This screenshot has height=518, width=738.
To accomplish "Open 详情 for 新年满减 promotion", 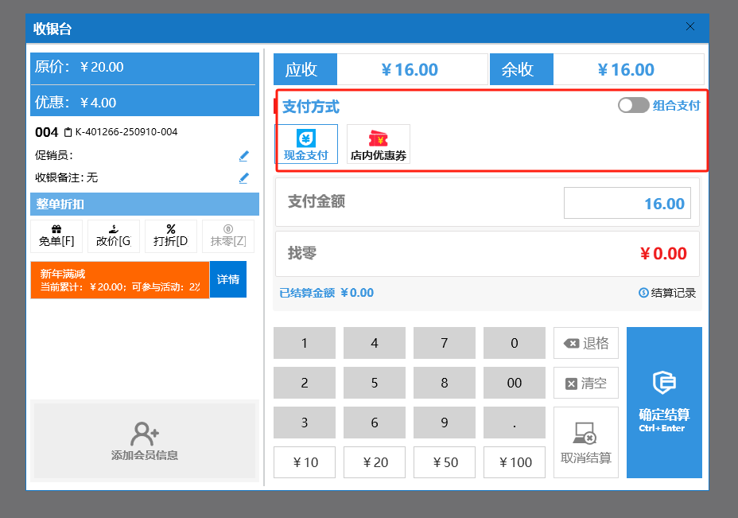I will pyautogui.click(x=228, y=280).
